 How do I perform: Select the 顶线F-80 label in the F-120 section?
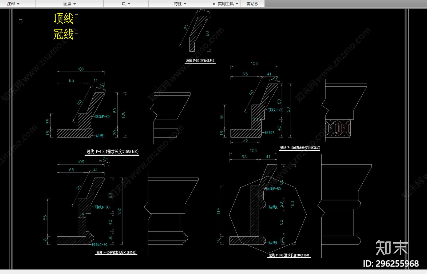(x=276, y=110)
